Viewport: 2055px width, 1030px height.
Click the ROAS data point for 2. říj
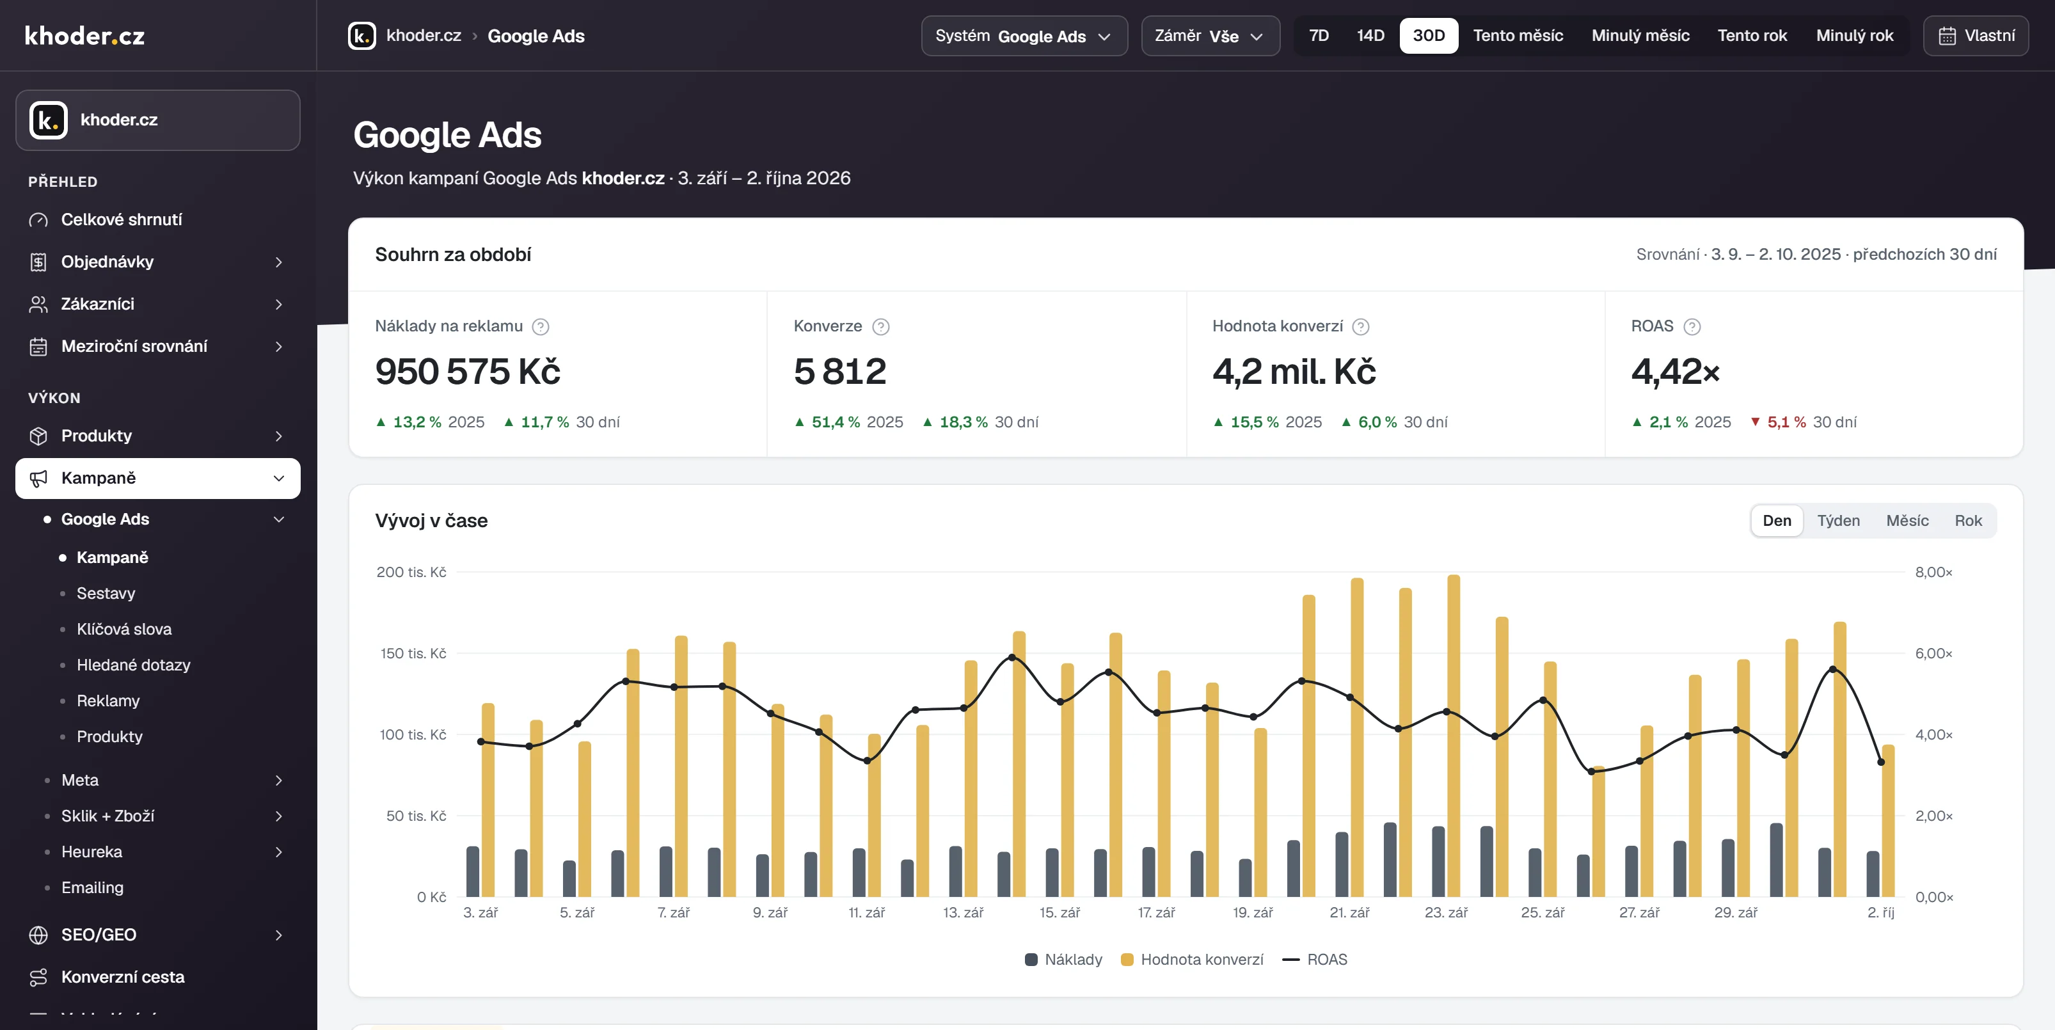coord(1880,761)
